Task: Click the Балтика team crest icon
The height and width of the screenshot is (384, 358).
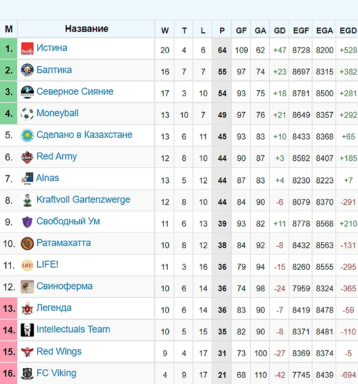Action: (x=27, y=70)
